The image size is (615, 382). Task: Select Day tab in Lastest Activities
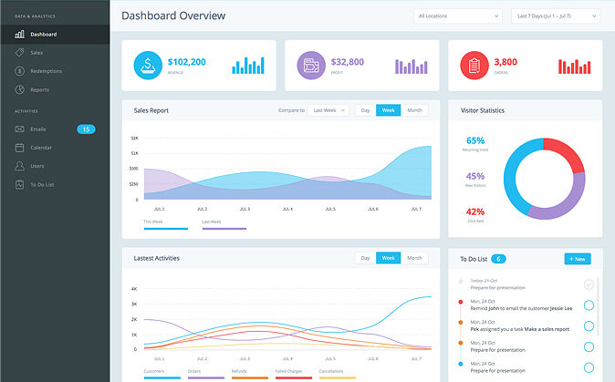click(365, 258)
